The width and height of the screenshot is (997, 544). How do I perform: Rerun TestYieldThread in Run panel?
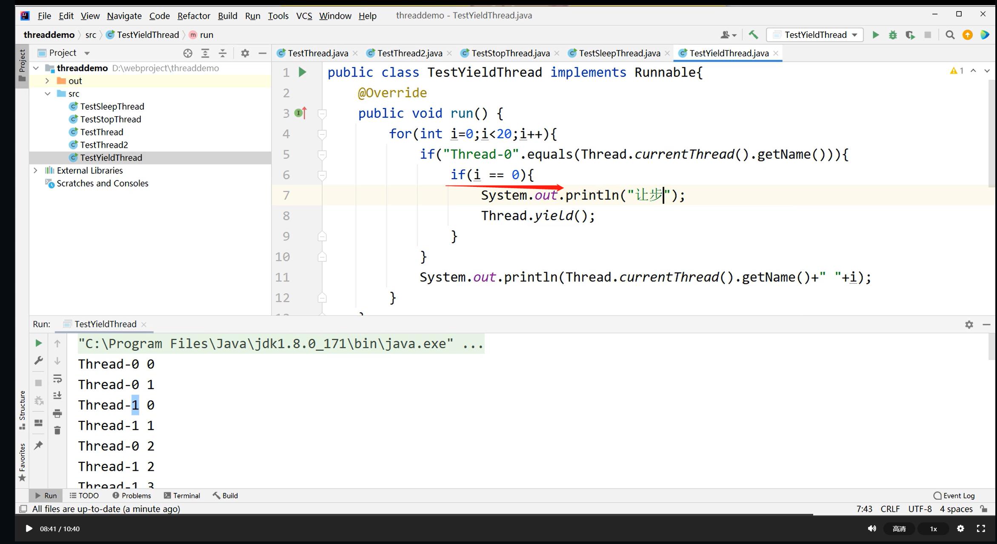(38, 343)
